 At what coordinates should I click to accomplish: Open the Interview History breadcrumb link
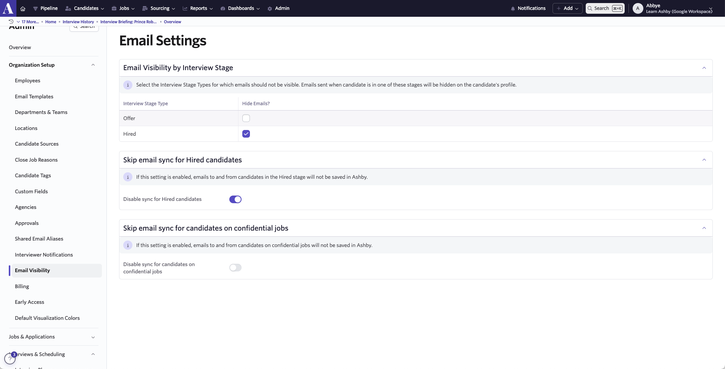click(78, 22)
